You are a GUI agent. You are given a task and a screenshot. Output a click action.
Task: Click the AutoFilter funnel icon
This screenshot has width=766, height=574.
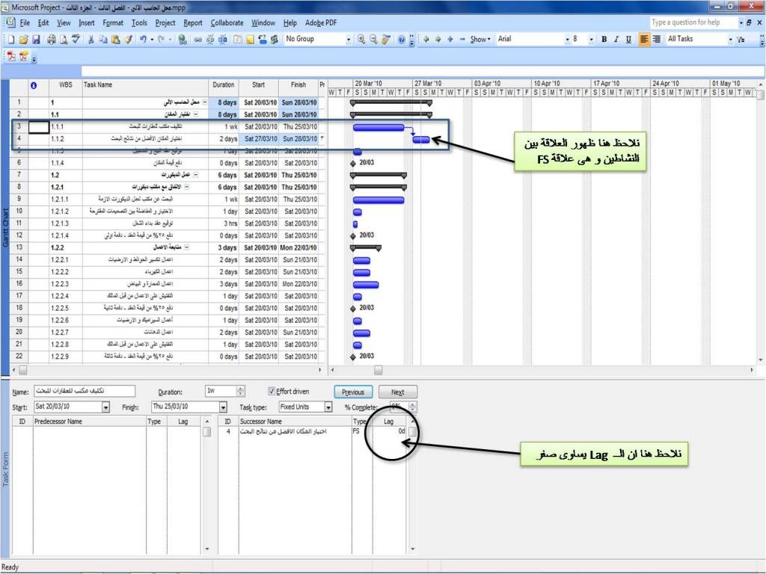[741, 40]
